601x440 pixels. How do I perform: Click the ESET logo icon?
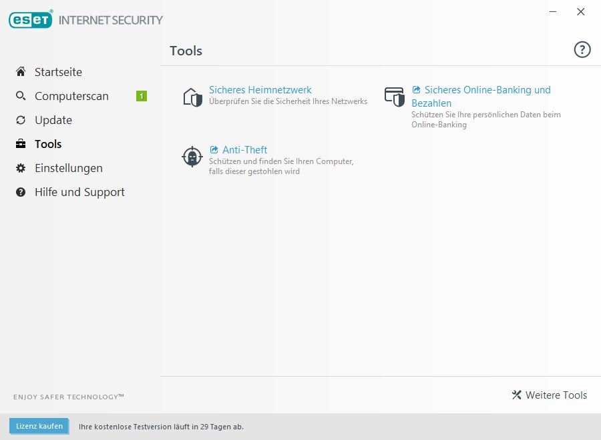(x=31, y=20)
